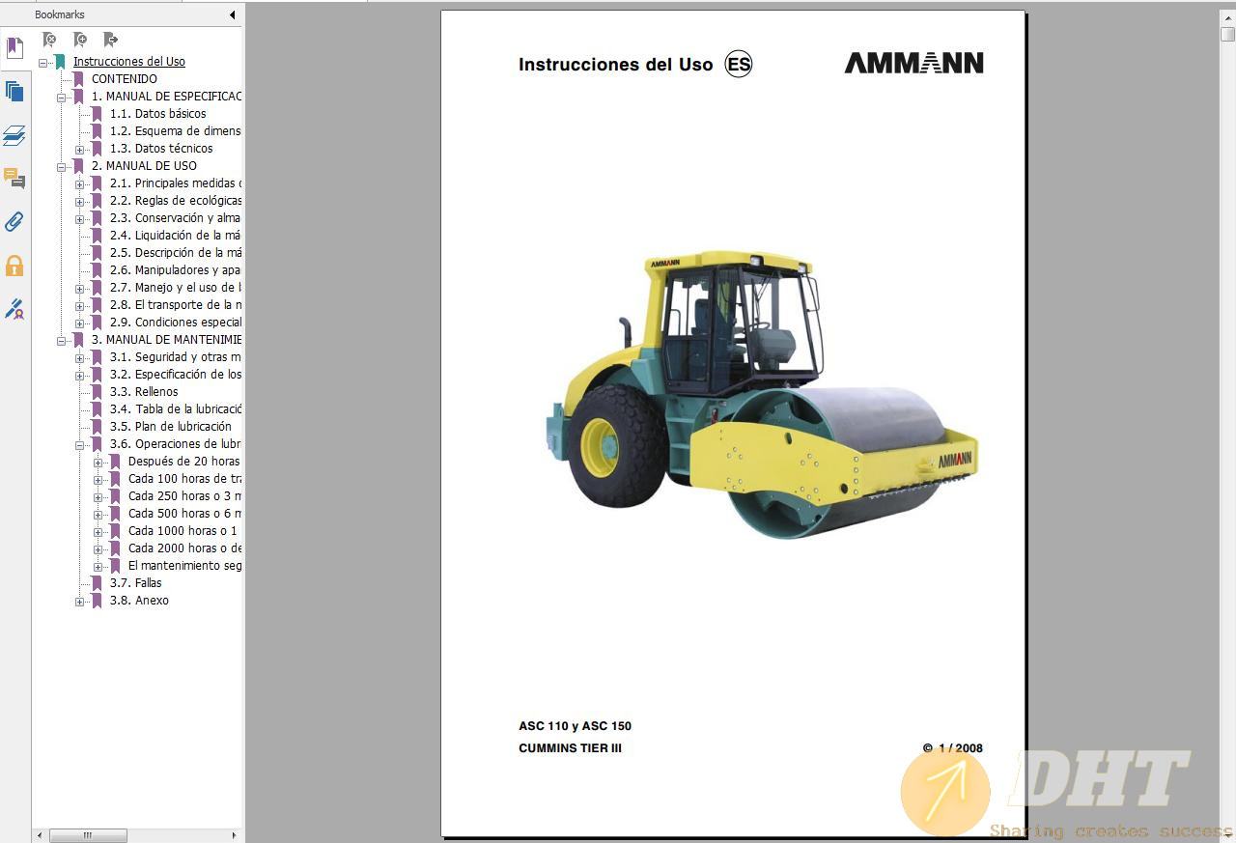The width and height of the screenshot is (1236, 843).
Task: Click bookmark icon beside 3.3. Rellenos
Action: [97, 392]
